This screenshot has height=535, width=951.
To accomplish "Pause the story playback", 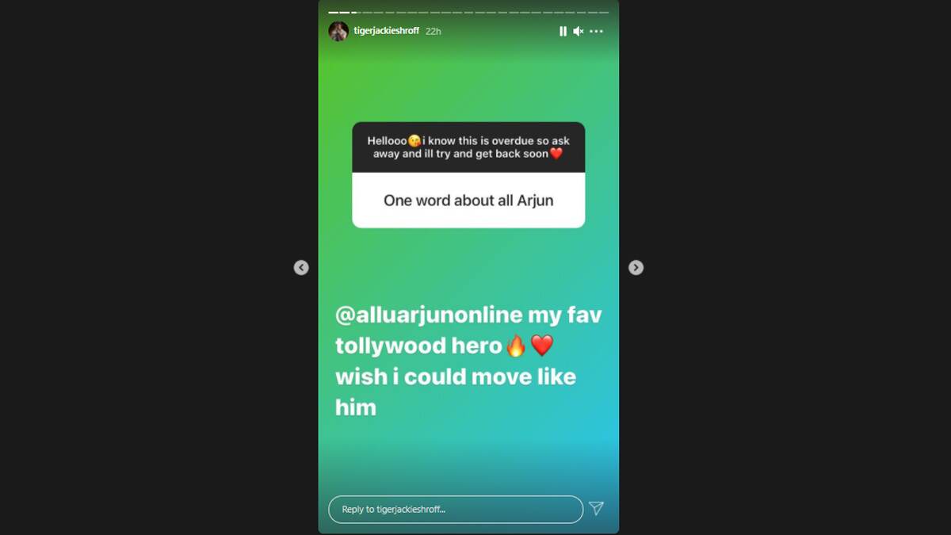I will coord(563,31).
